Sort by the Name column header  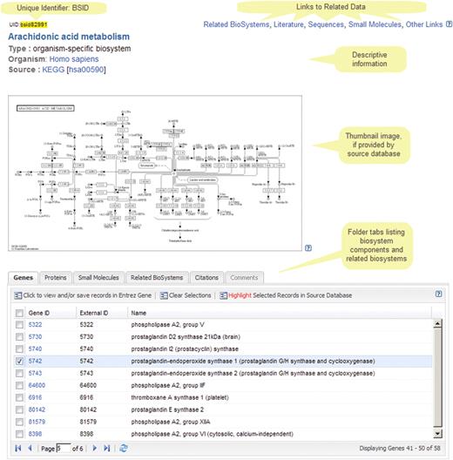tap(280, 313)
